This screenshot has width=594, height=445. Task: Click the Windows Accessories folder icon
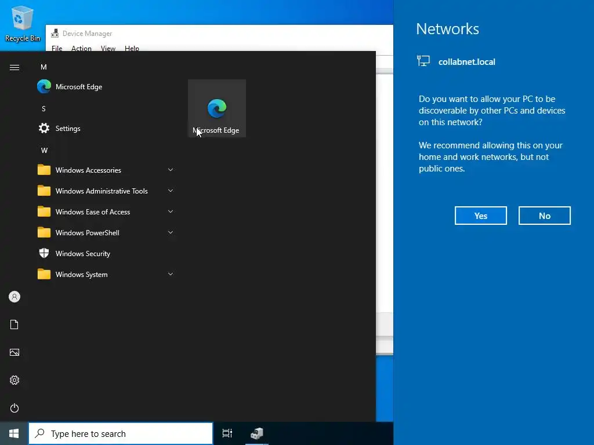point(44,170)
